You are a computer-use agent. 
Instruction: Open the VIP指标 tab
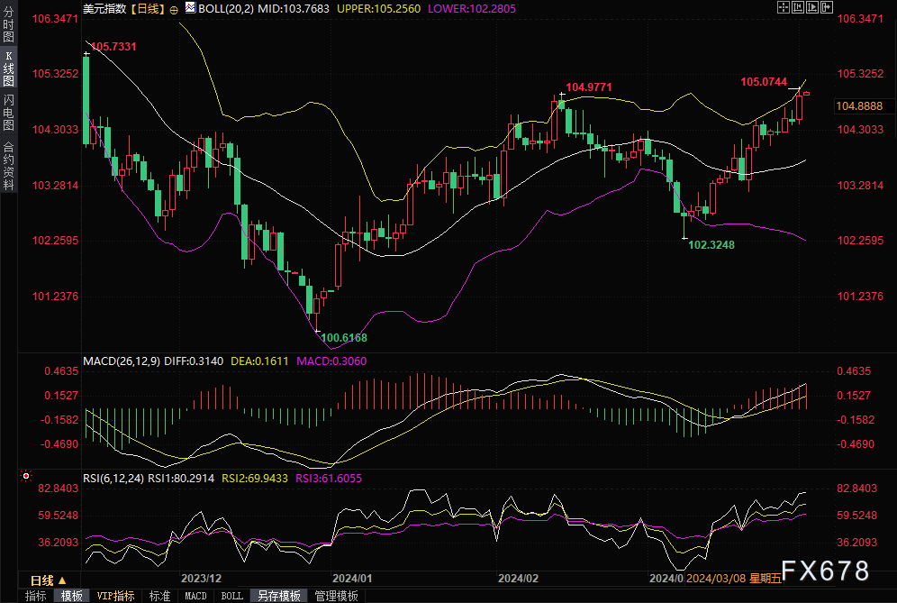[x=115, y=596]
